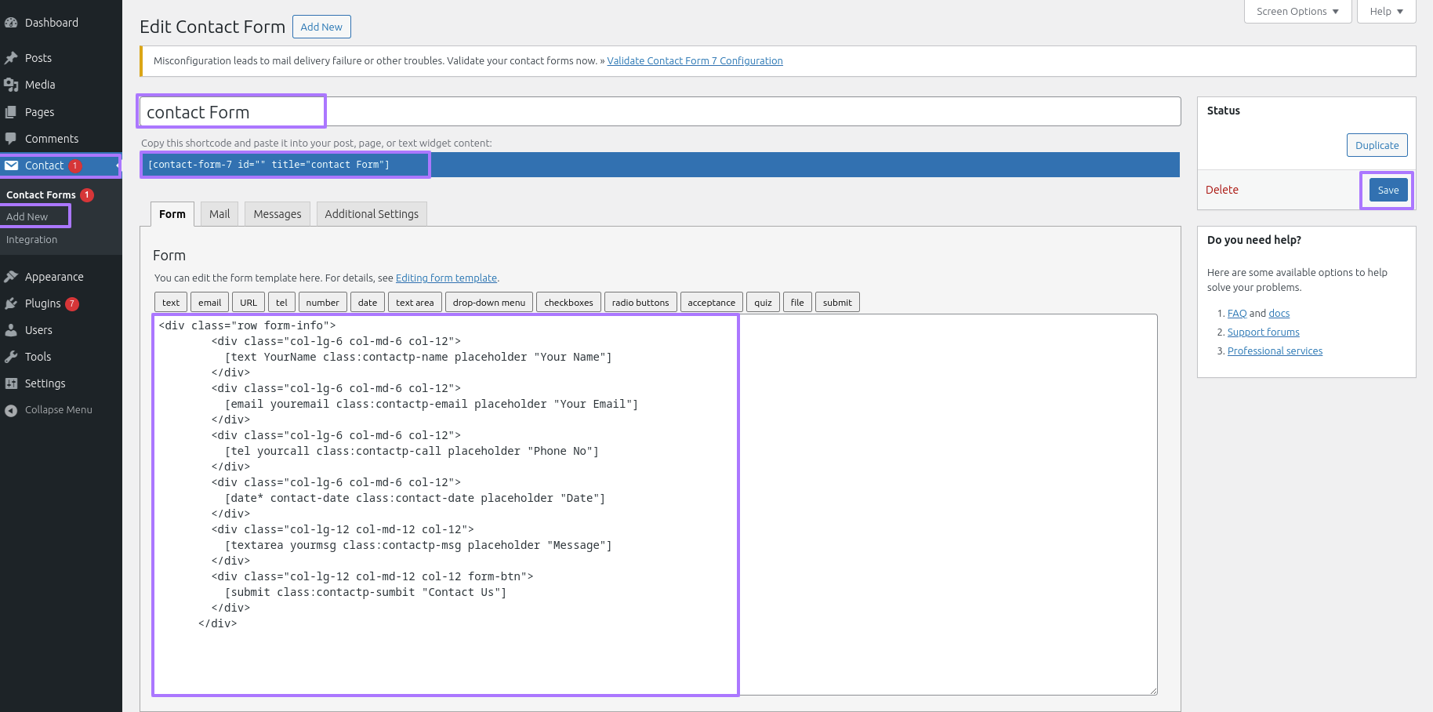Image resolution: width=1433 pixels, height=712 pixels.
Task: Click the Tools wrench icon
Action: pyautogui.click(x=11, y=357)
